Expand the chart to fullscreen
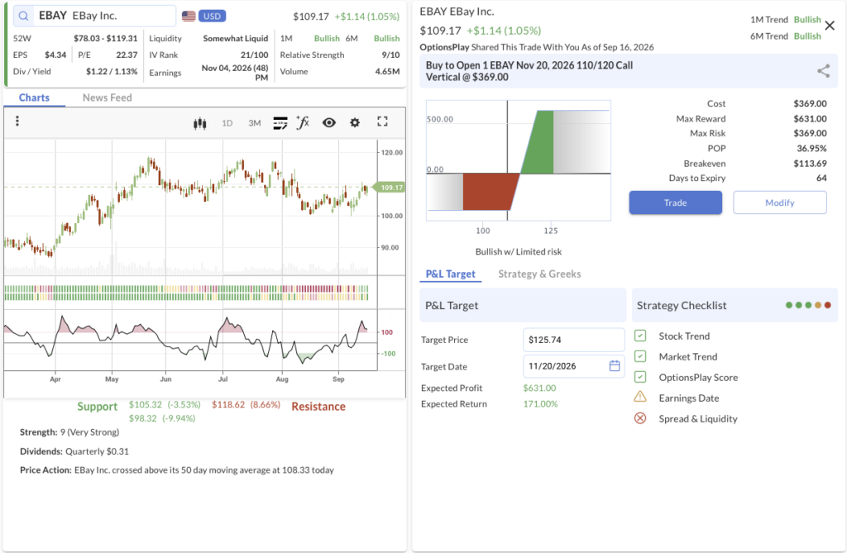 tap(382, 122)
